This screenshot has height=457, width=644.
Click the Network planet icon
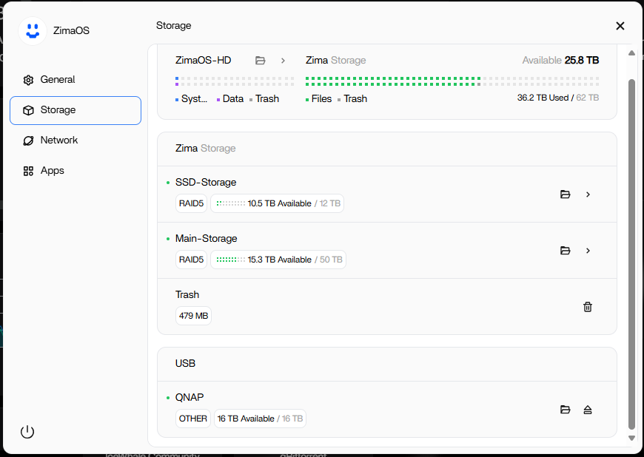pyautogui.click(x=28, y=141)
